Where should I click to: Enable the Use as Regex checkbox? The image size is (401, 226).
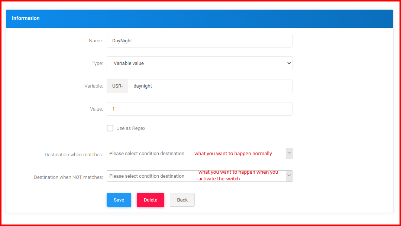110,128
